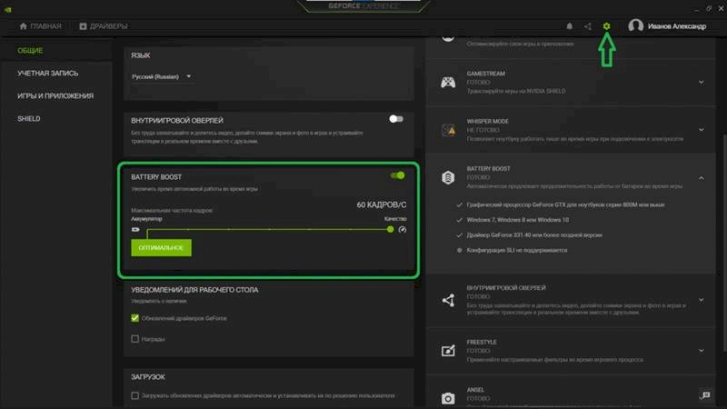Check the Награды checkbox
This screenshot has width=727, height=409.
135,339
